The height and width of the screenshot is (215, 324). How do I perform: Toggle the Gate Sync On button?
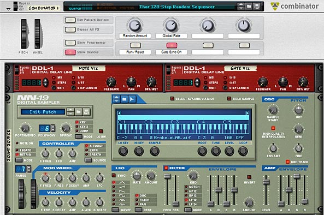coord(172,45)
